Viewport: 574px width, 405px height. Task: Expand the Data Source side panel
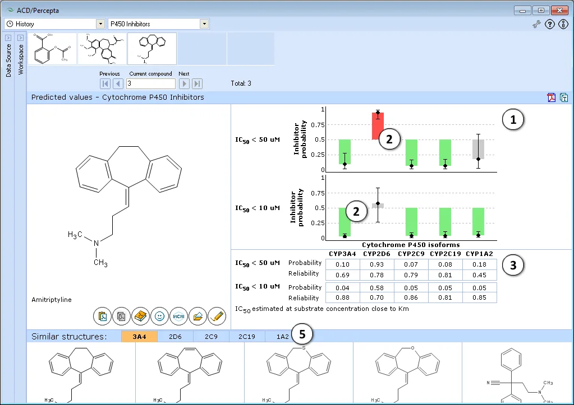(8, 38)
